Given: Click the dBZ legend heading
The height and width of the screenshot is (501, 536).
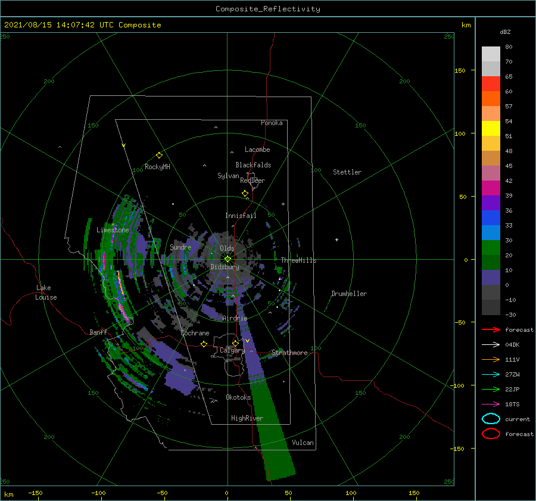Looking at the screenshot, I should (x=505, y=32).
